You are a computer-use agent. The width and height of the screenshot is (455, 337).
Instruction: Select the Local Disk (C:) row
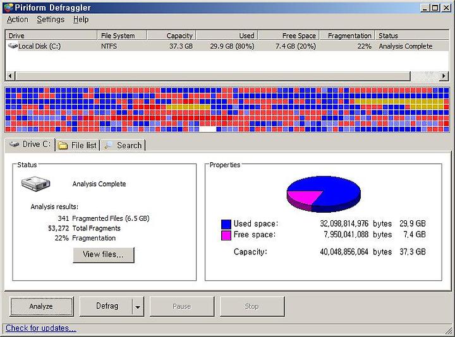(227, 46)
